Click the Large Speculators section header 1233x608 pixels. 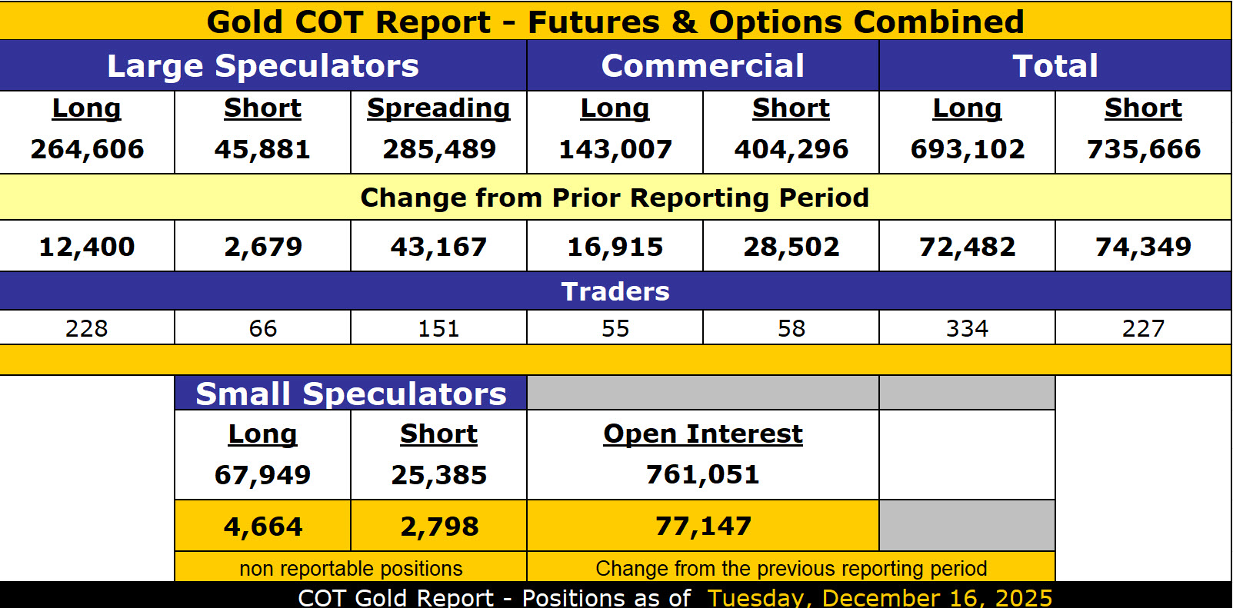263,66
